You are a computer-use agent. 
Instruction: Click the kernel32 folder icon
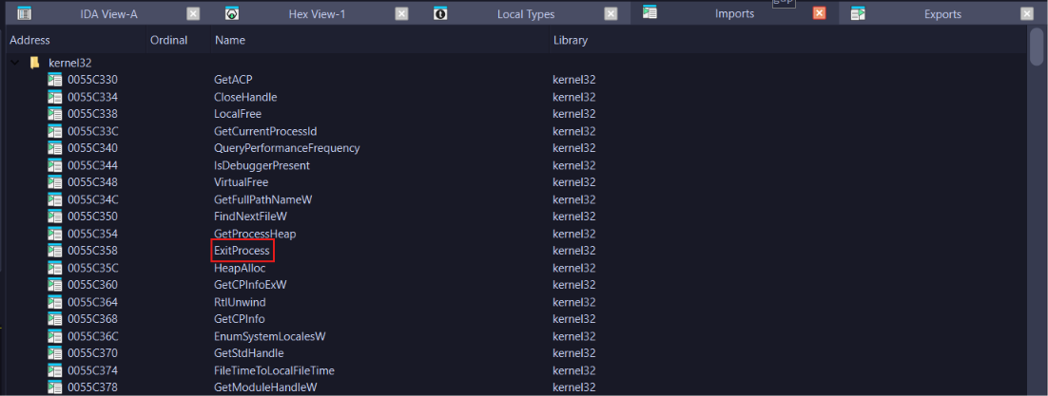coord(35,63)
